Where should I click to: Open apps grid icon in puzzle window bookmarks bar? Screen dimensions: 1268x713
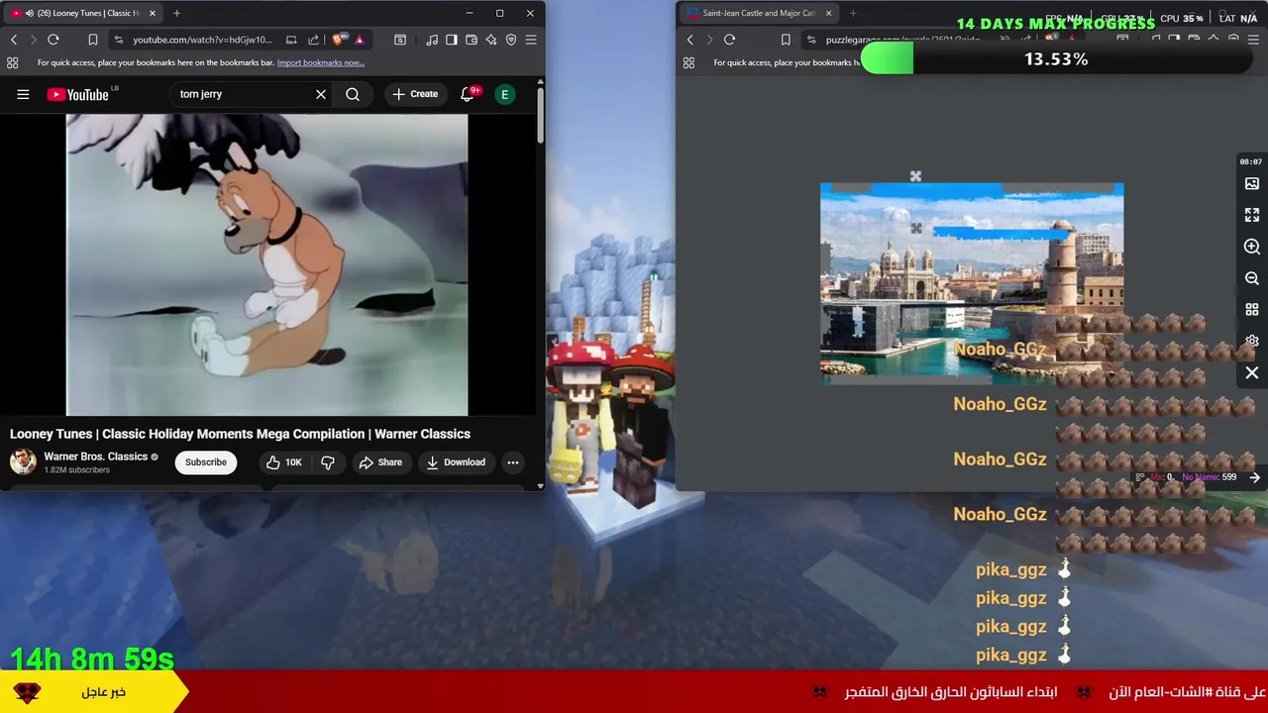[x=689, y=62]
